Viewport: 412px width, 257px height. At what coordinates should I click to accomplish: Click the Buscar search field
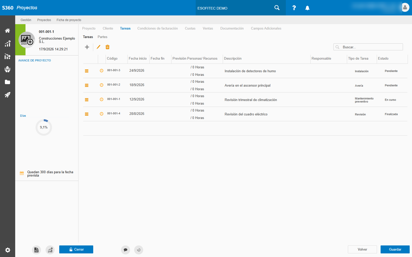368,47
